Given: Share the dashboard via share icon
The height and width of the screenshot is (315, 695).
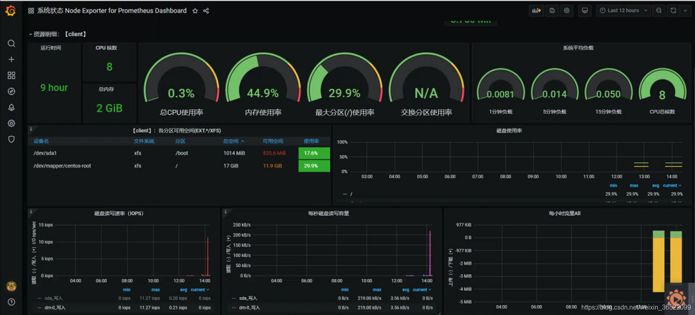Looking at the screenshot, I should pyautogui.click(x=206, y=11).
